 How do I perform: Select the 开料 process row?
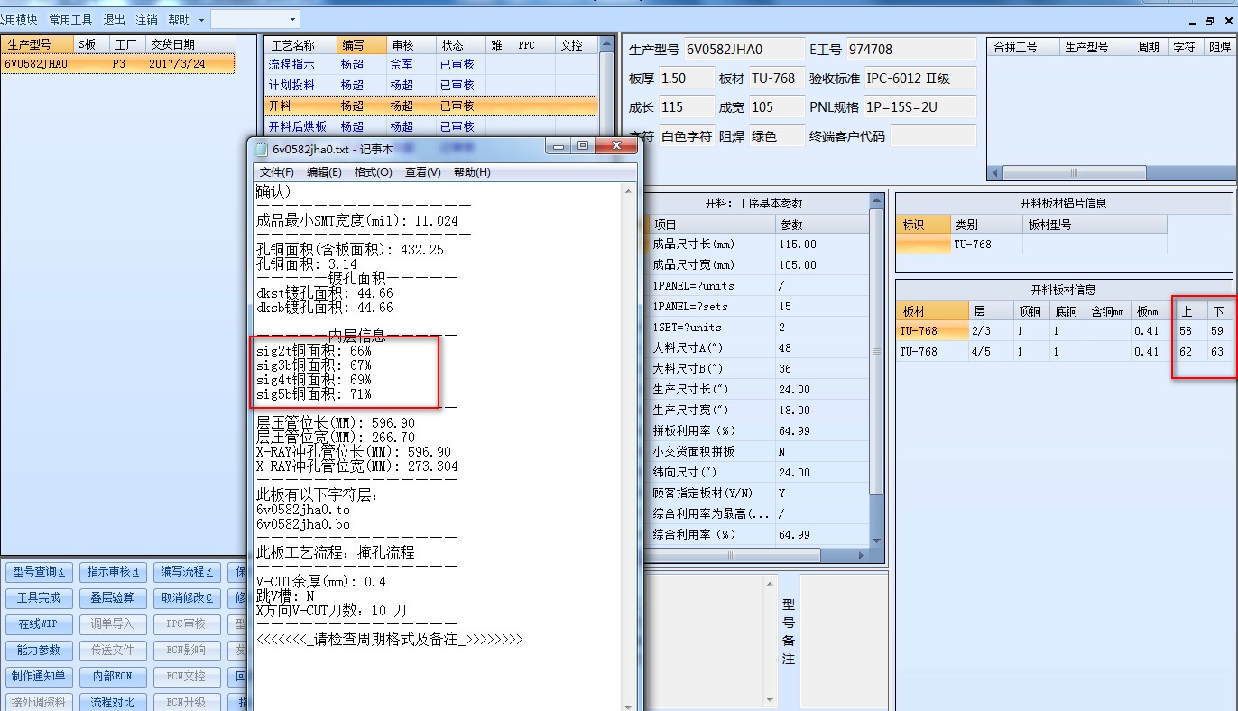[430, 106]
